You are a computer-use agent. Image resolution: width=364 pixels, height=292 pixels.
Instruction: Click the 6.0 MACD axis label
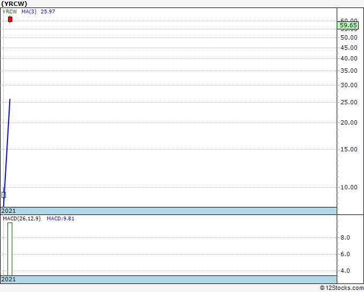(x=345, y=254)
